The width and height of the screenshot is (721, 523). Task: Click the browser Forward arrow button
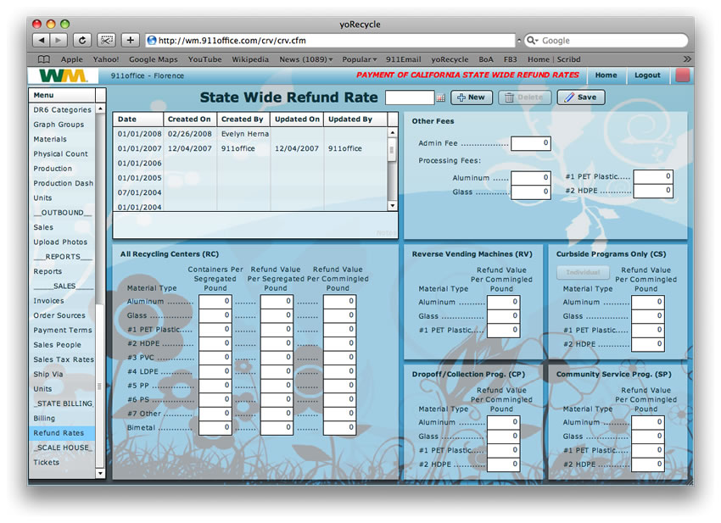59,41
